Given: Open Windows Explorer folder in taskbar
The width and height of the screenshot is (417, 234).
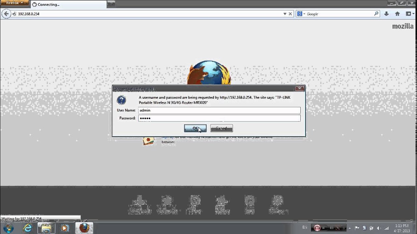Looking at the screenshot, I should [x=46, y=228].
